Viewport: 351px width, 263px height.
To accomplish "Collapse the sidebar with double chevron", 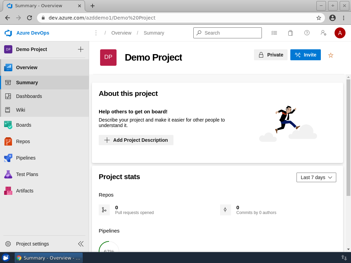I will pyautogui.click(x=81, y=244).
